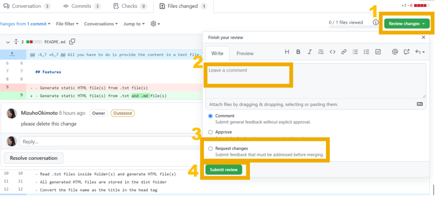Click the Submit review button
Image resolution: width=439 pixels, height=197 pixels.
click(223, 170)
